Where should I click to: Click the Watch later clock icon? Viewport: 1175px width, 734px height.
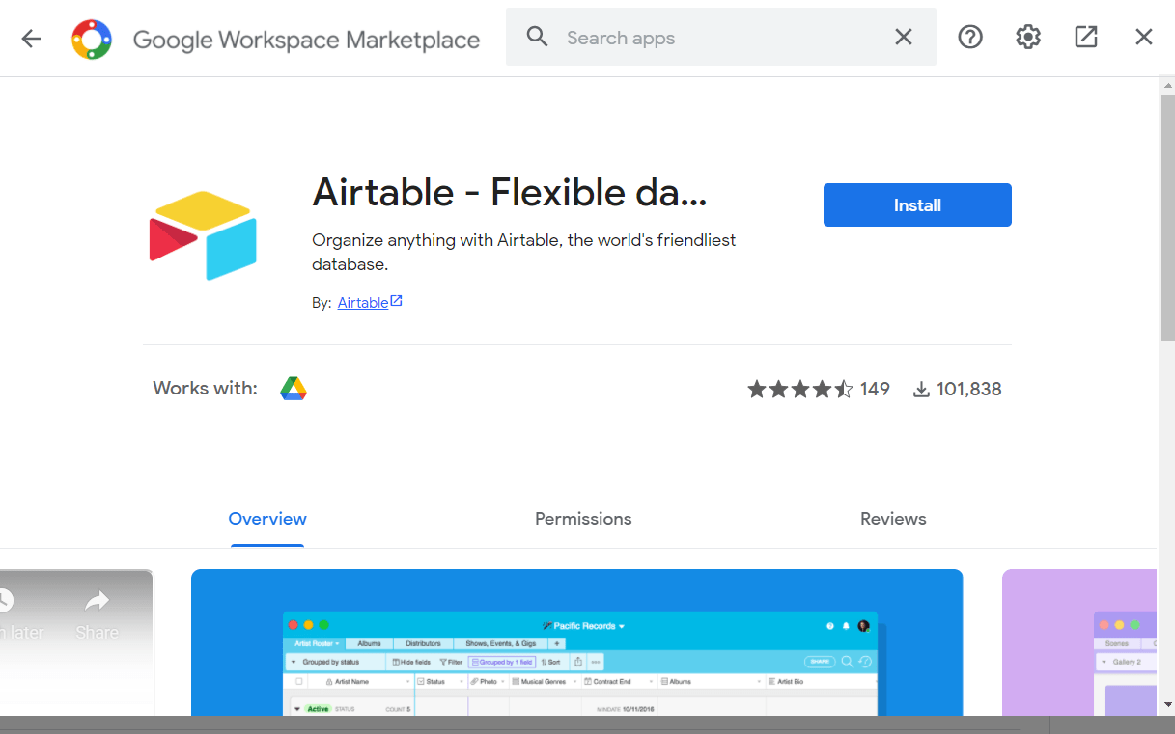pos(5,602)
